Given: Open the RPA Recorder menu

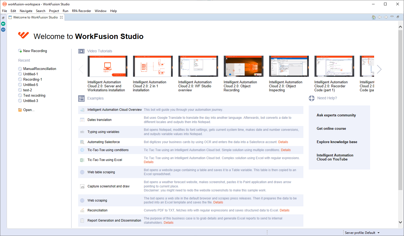Looking at the screenshot, I should click(x=81, y=11).
